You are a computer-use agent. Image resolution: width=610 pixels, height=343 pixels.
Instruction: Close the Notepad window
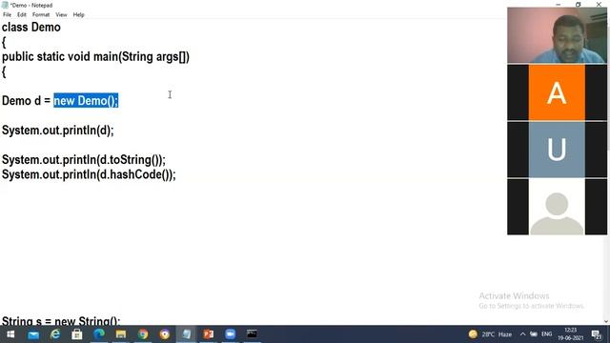599,5
